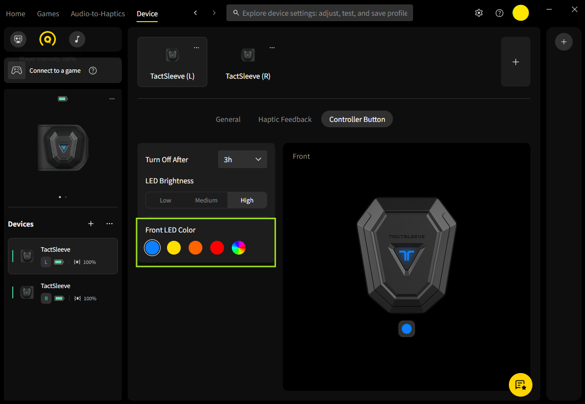
Task: Go back with the left arrow
Action: pos(195,13)
